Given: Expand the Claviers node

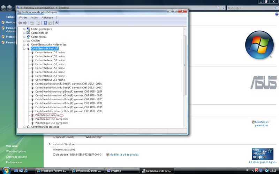Looking at the screenshot, I should pos(24,41).
